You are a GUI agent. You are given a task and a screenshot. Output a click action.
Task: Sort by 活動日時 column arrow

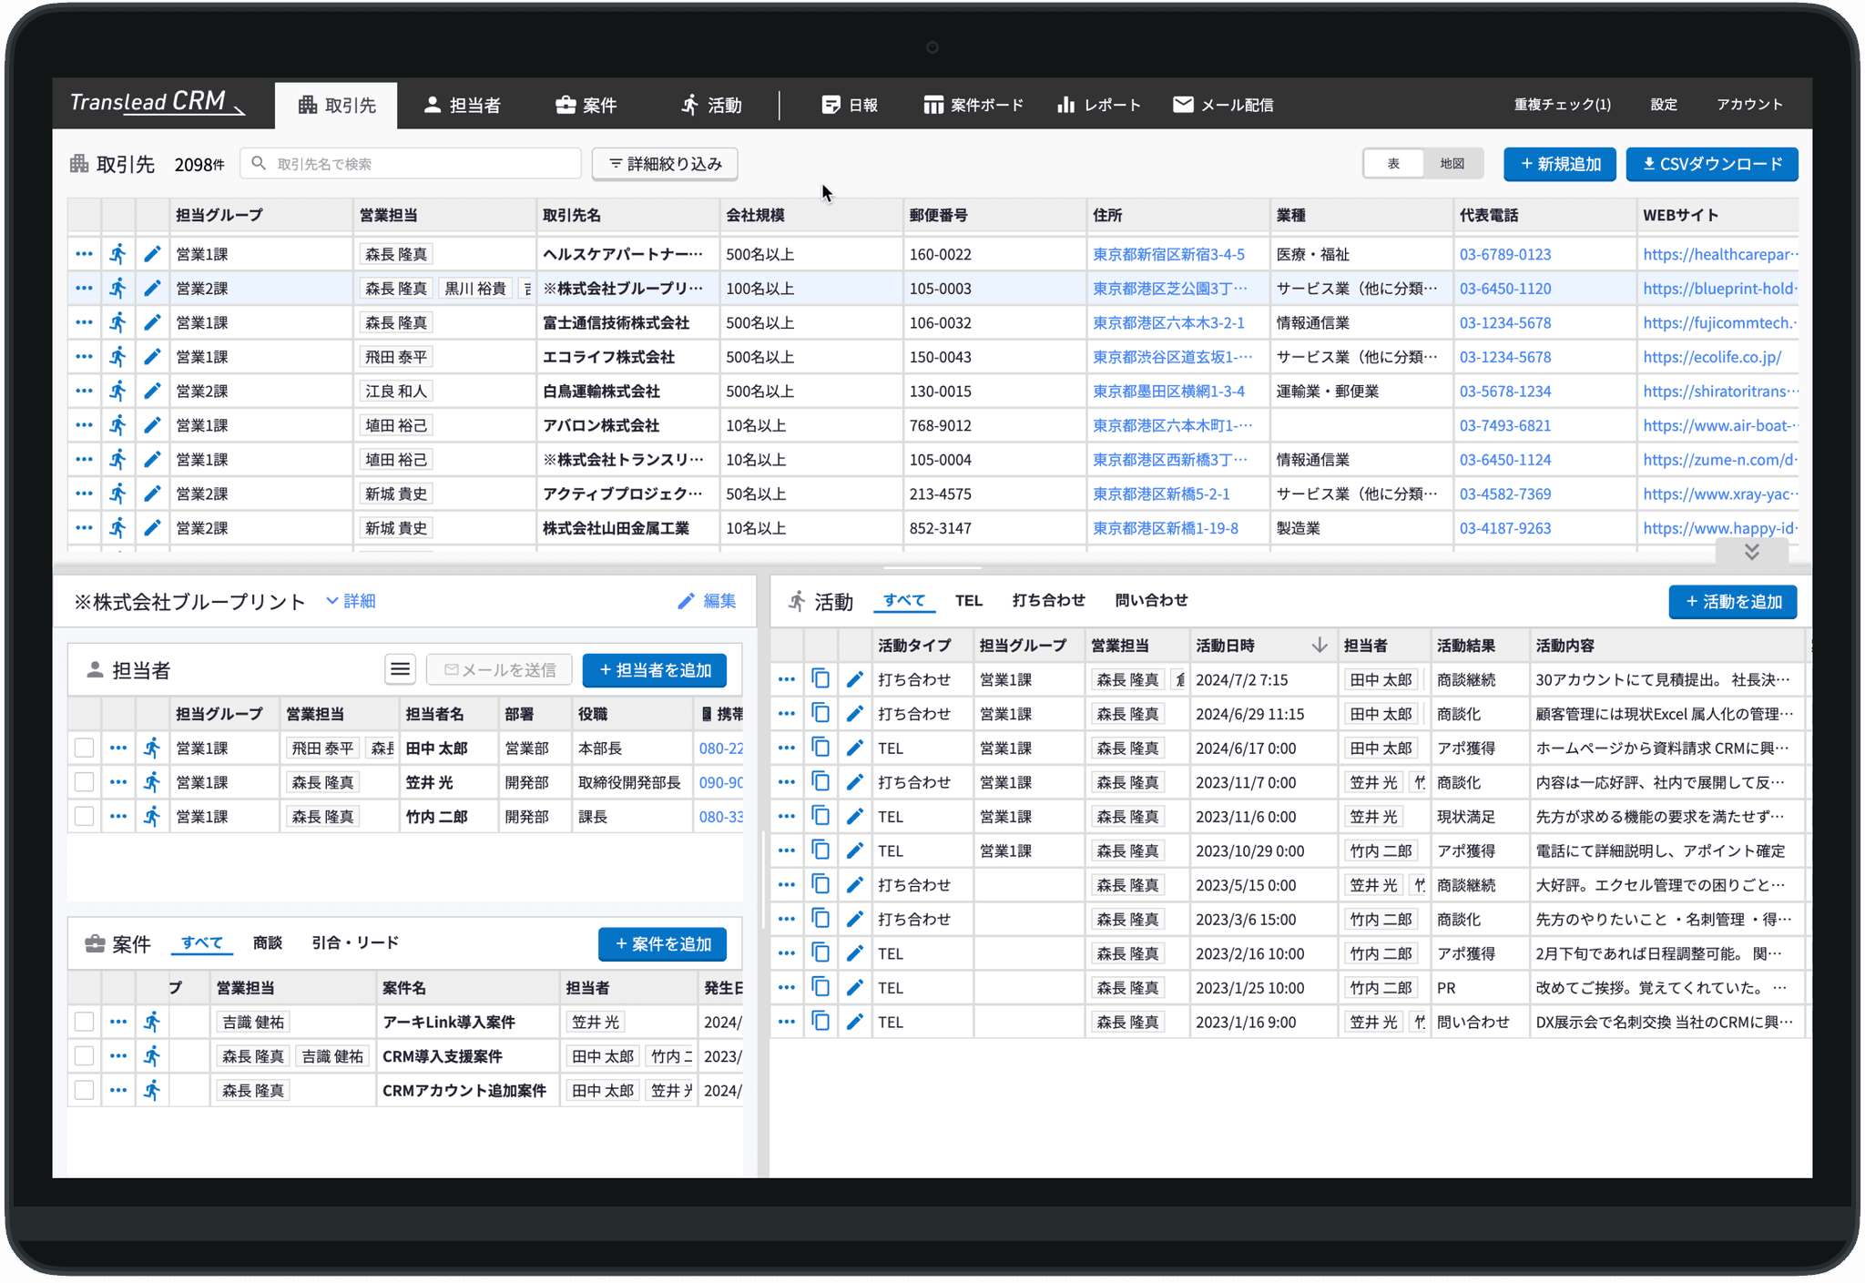tap(1319, 646)
